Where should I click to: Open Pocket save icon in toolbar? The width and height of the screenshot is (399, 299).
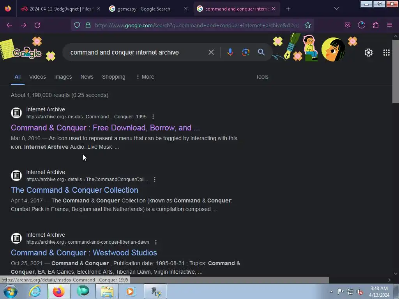[x=347, y=25]
